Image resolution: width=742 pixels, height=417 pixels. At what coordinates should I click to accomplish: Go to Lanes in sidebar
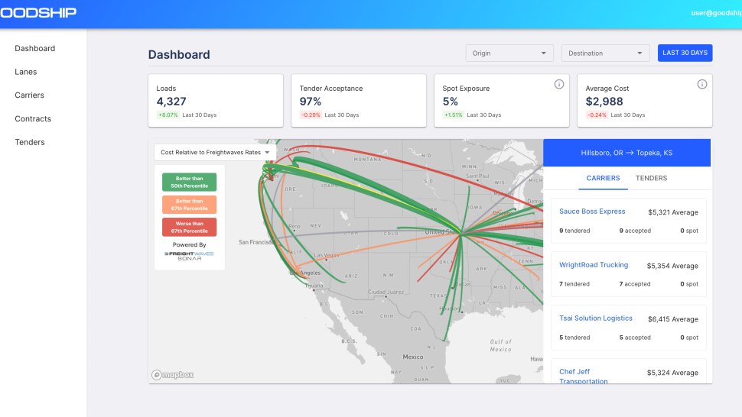(x=25, y=72)
